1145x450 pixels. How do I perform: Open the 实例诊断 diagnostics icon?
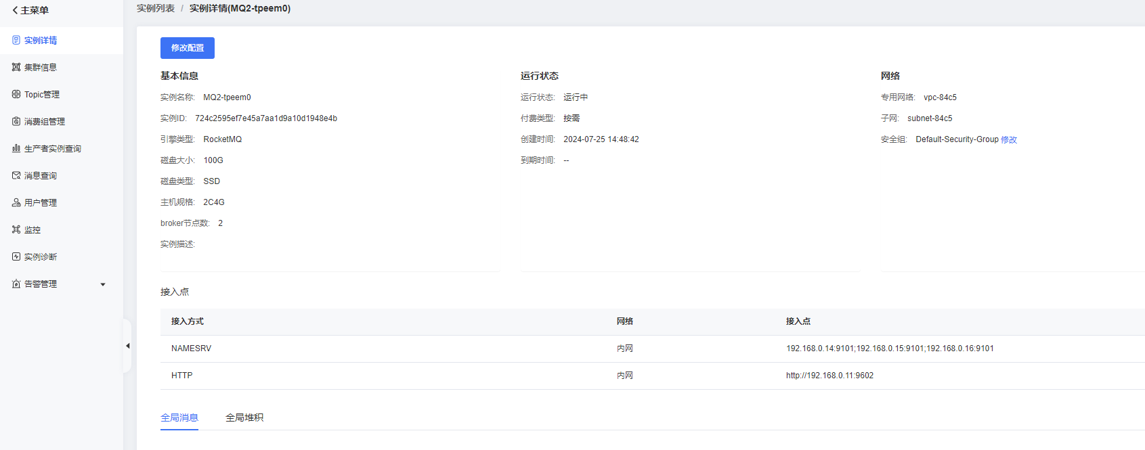pos(16,257)
